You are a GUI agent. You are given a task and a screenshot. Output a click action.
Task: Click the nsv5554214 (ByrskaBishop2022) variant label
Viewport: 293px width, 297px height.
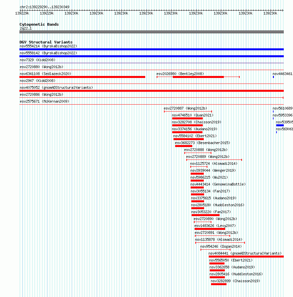(x=48, y=46)
